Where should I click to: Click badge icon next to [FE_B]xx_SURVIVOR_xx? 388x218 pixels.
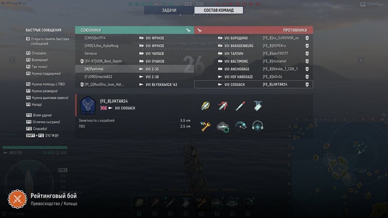(x=307, y=38)
